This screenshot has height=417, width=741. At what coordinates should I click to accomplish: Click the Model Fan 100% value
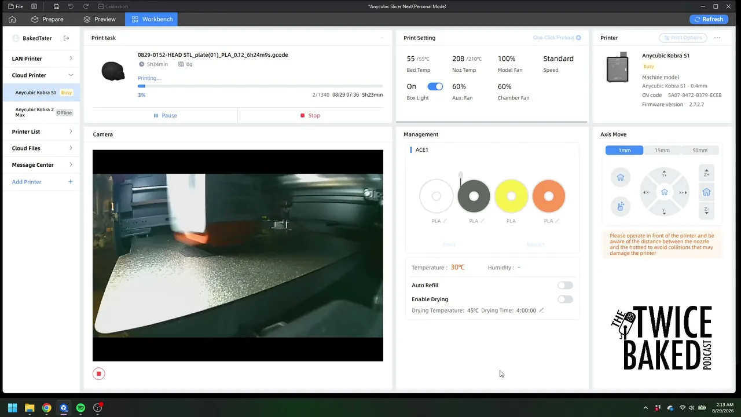[507, 58]
